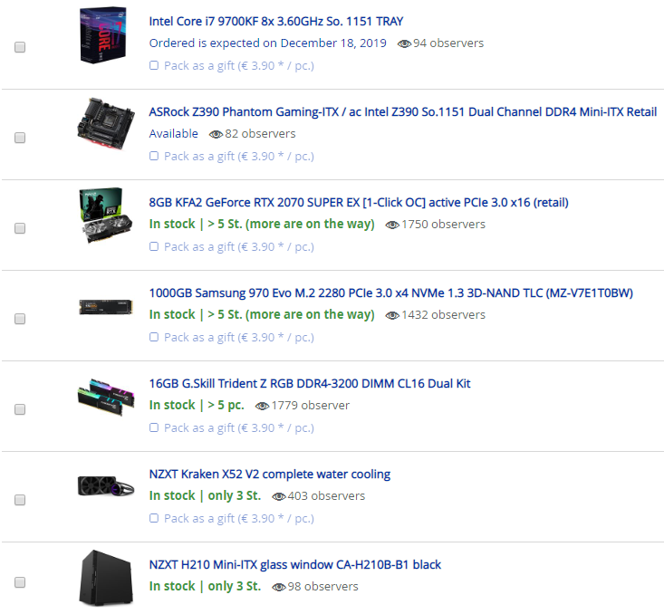Select the Intel Core i7 9700KF row checkbox
This screenshot has height=614, width=664.
[x=20, y=47]
